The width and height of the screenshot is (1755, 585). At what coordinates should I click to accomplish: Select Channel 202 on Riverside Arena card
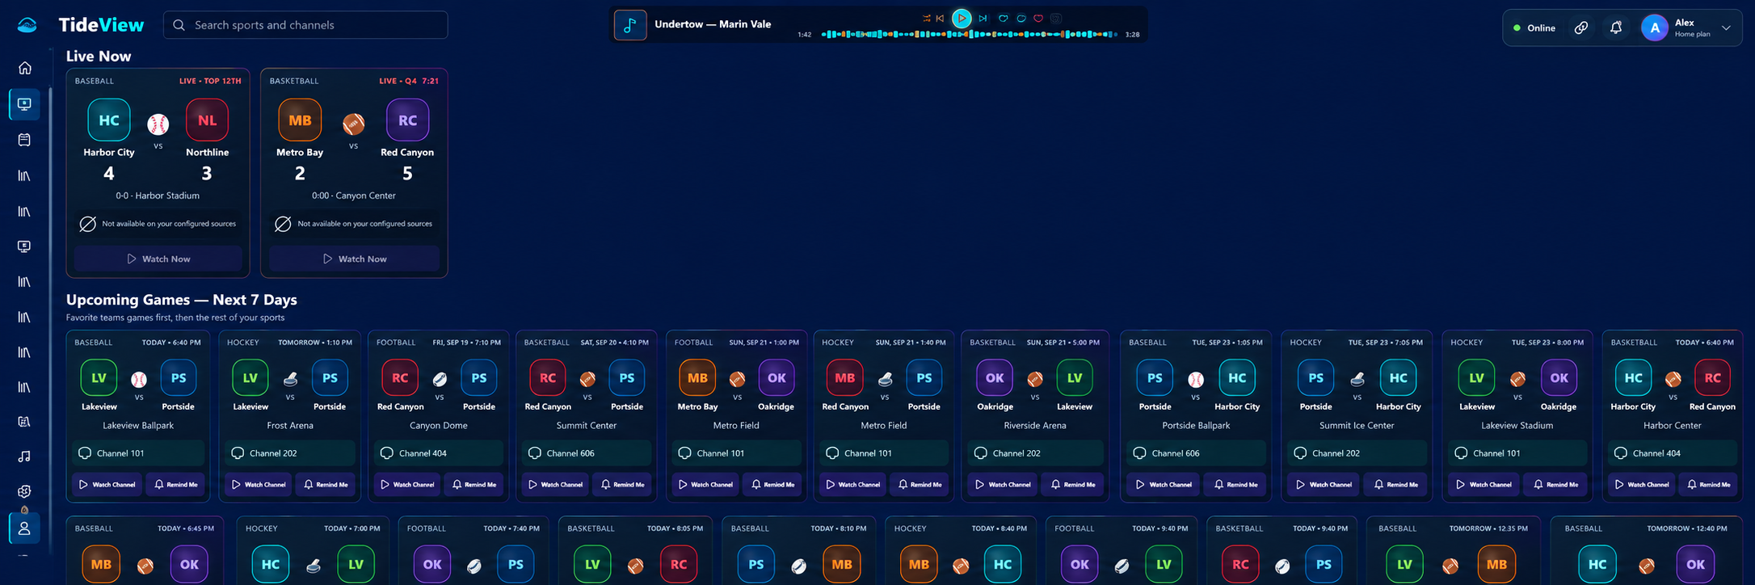1036,453
